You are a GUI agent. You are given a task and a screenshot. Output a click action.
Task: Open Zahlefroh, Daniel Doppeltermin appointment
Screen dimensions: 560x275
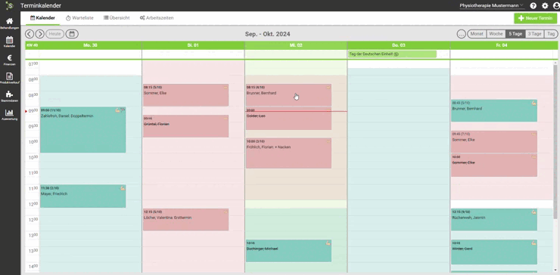click(82, 130)
